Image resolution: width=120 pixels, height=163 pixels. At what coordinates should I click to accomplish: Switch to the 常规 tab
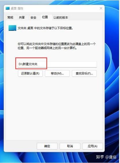point(10,17)
